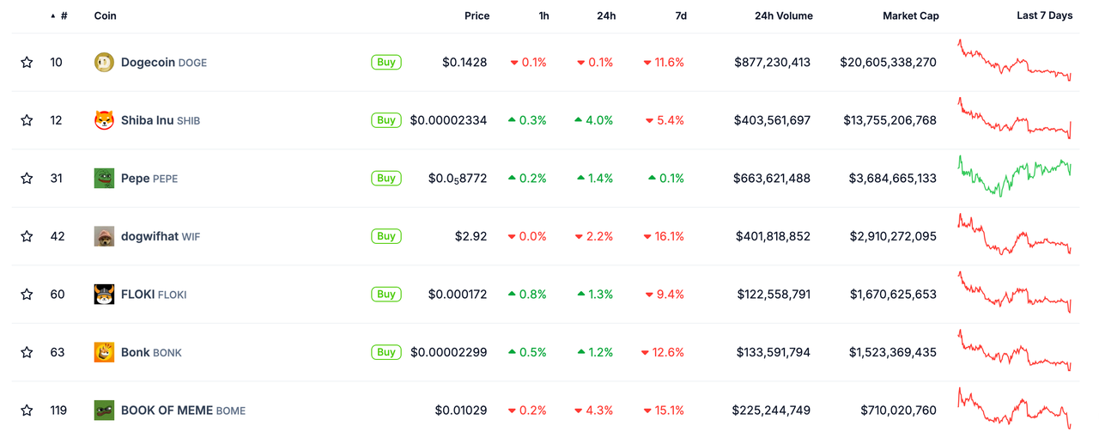
Task: Open the dogwifhat coin name link
Action: tap(149, 236)
